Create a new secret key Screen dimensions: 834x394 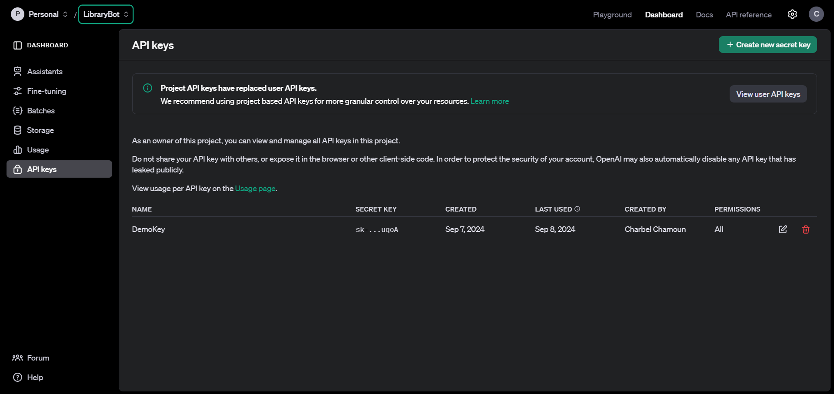tap(767, 44)
